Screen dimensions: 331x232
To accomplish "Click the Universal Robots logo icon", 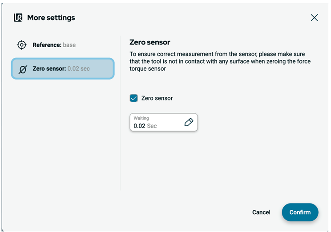I will [18, 18].
